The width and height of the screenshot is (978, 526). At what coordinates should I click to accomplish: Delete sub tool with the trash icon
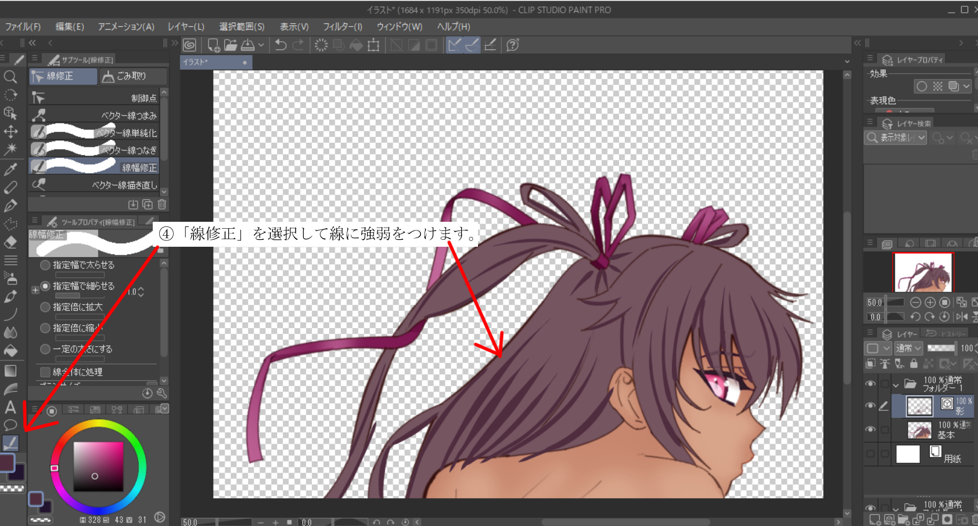click(x=162, y=204)
